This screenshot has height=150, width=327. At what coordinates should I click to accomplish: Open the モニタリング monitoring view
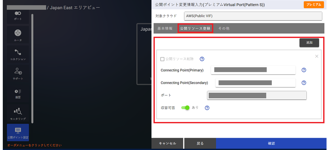[17, 113]
